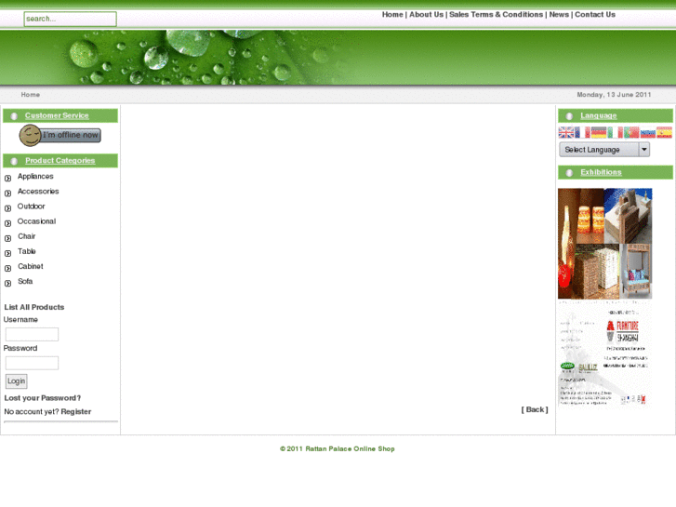The width and height of the screenshot is (676, 507).
Task: Click the Rattan Palace Online Shop copyright text
Action: click(338, 448)
